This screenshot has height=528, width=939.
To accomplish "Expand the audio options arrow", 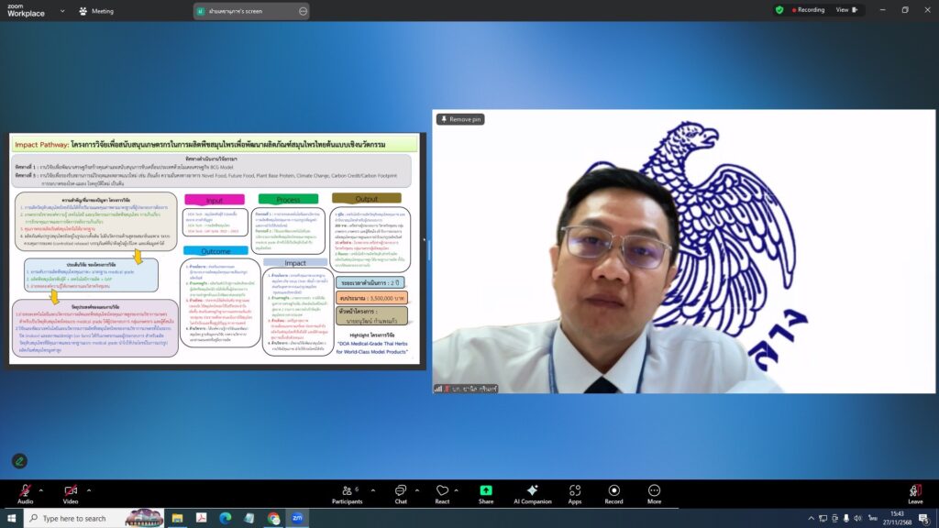I will [42, 490].
